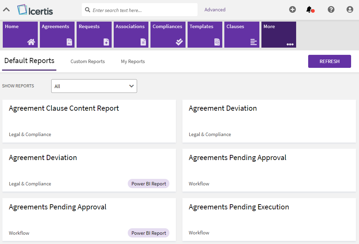Collapse the header using the up chevron
Viewport: 359px width, 244px height.
point(6,10)
